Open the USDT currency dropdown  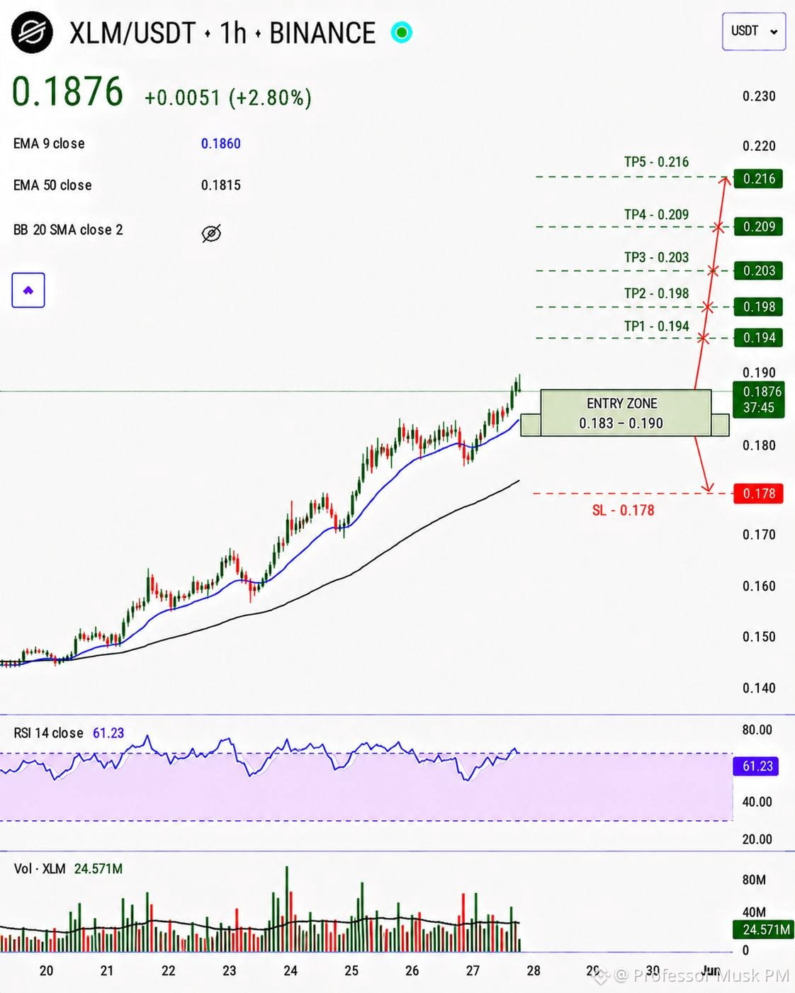pyautogui.click(x=754, y=31)
